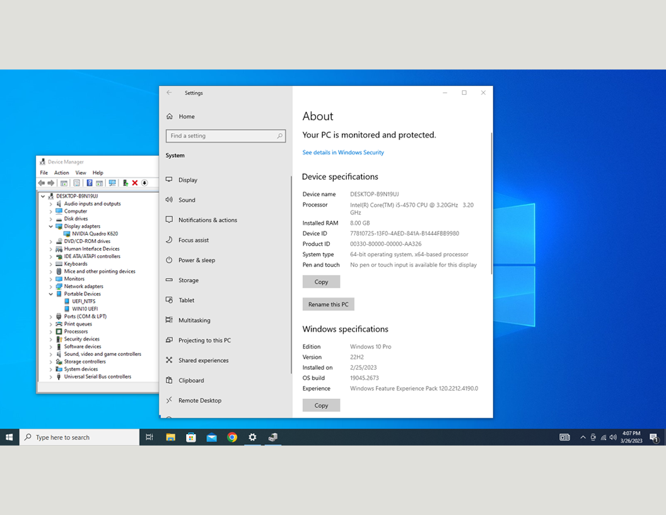This screenshot has height=515, width=666.
Task: Open Microsoft Store from the taskbar
Action: pyautogui.click(x=191, y=437)
